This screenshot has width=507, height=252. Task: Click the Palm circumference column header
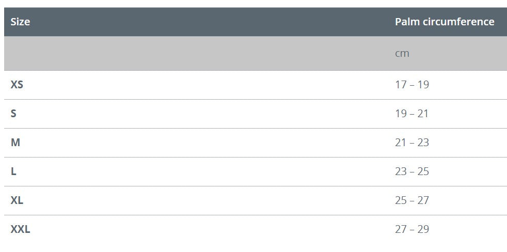(x=445, y=22)
